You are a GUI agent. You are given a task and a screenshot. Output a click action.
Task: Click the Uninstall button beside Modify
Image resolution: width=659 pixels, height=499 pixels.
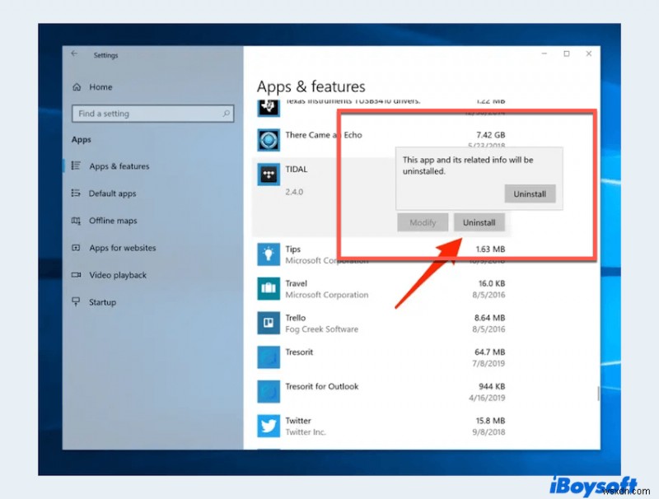pos(479,222)
